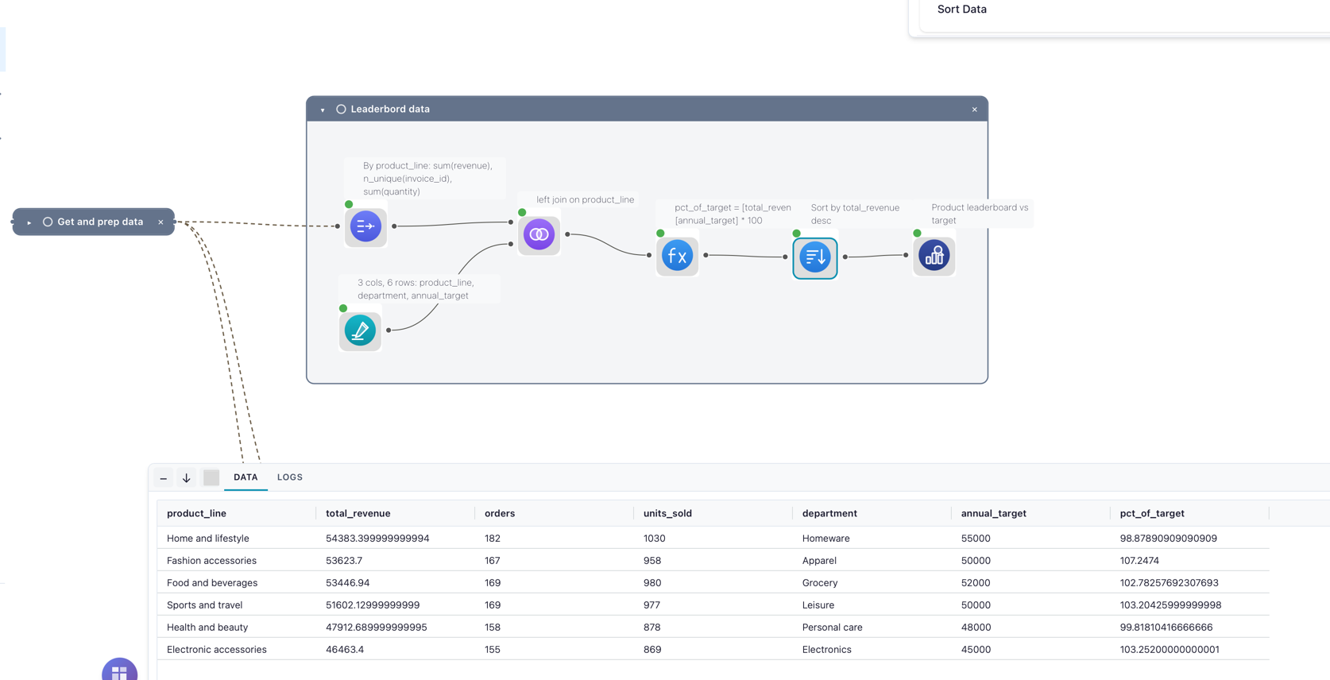The height and width of the screenshot is (680, 1330).
Task: Click the '107.2474' pct_of_target value
Action: [x=1139, y=560]
